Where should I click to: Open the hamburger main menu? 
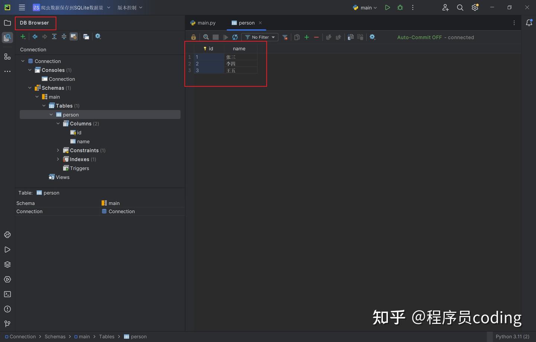tap(22, 7)
